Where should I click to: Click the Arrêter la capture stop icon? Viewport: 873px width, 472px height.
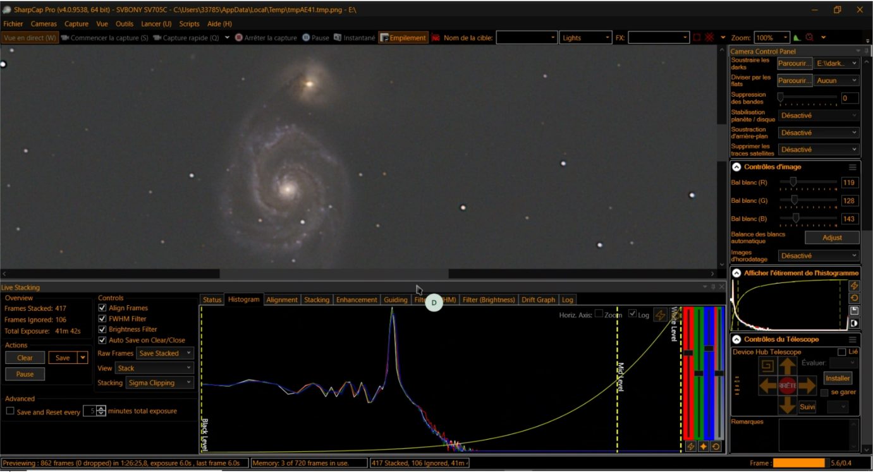(238, 38)
